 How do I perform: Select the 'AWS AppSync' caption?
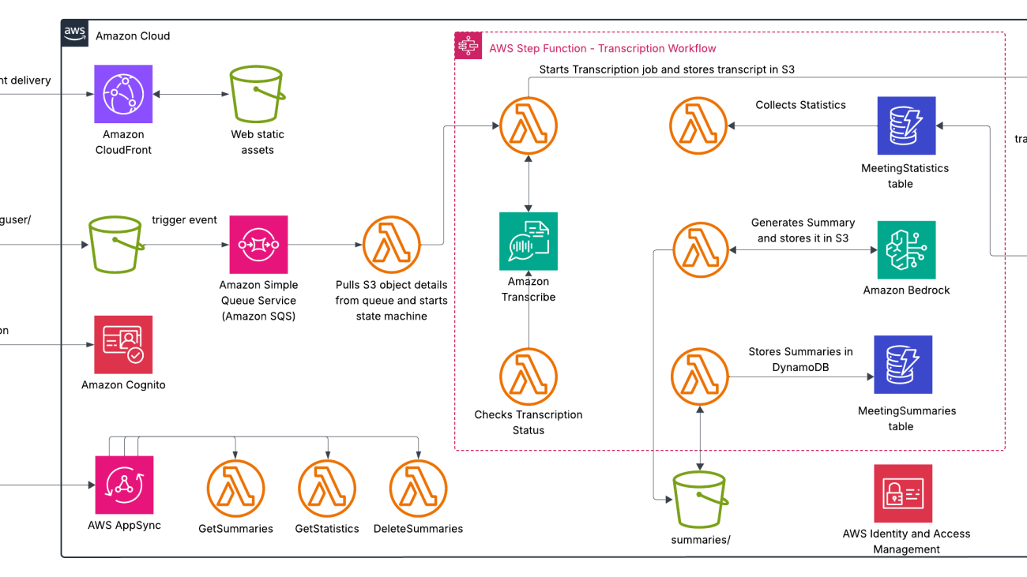click(124, 525)
